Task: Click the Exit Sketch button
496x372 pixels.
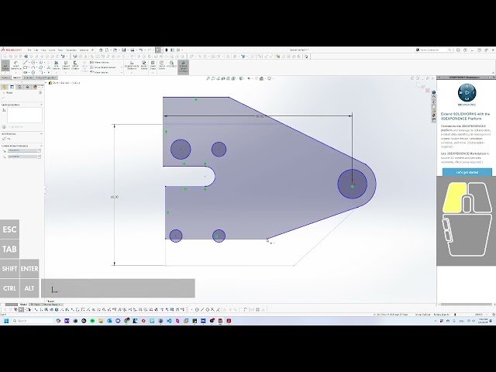Action: (5, 65)
